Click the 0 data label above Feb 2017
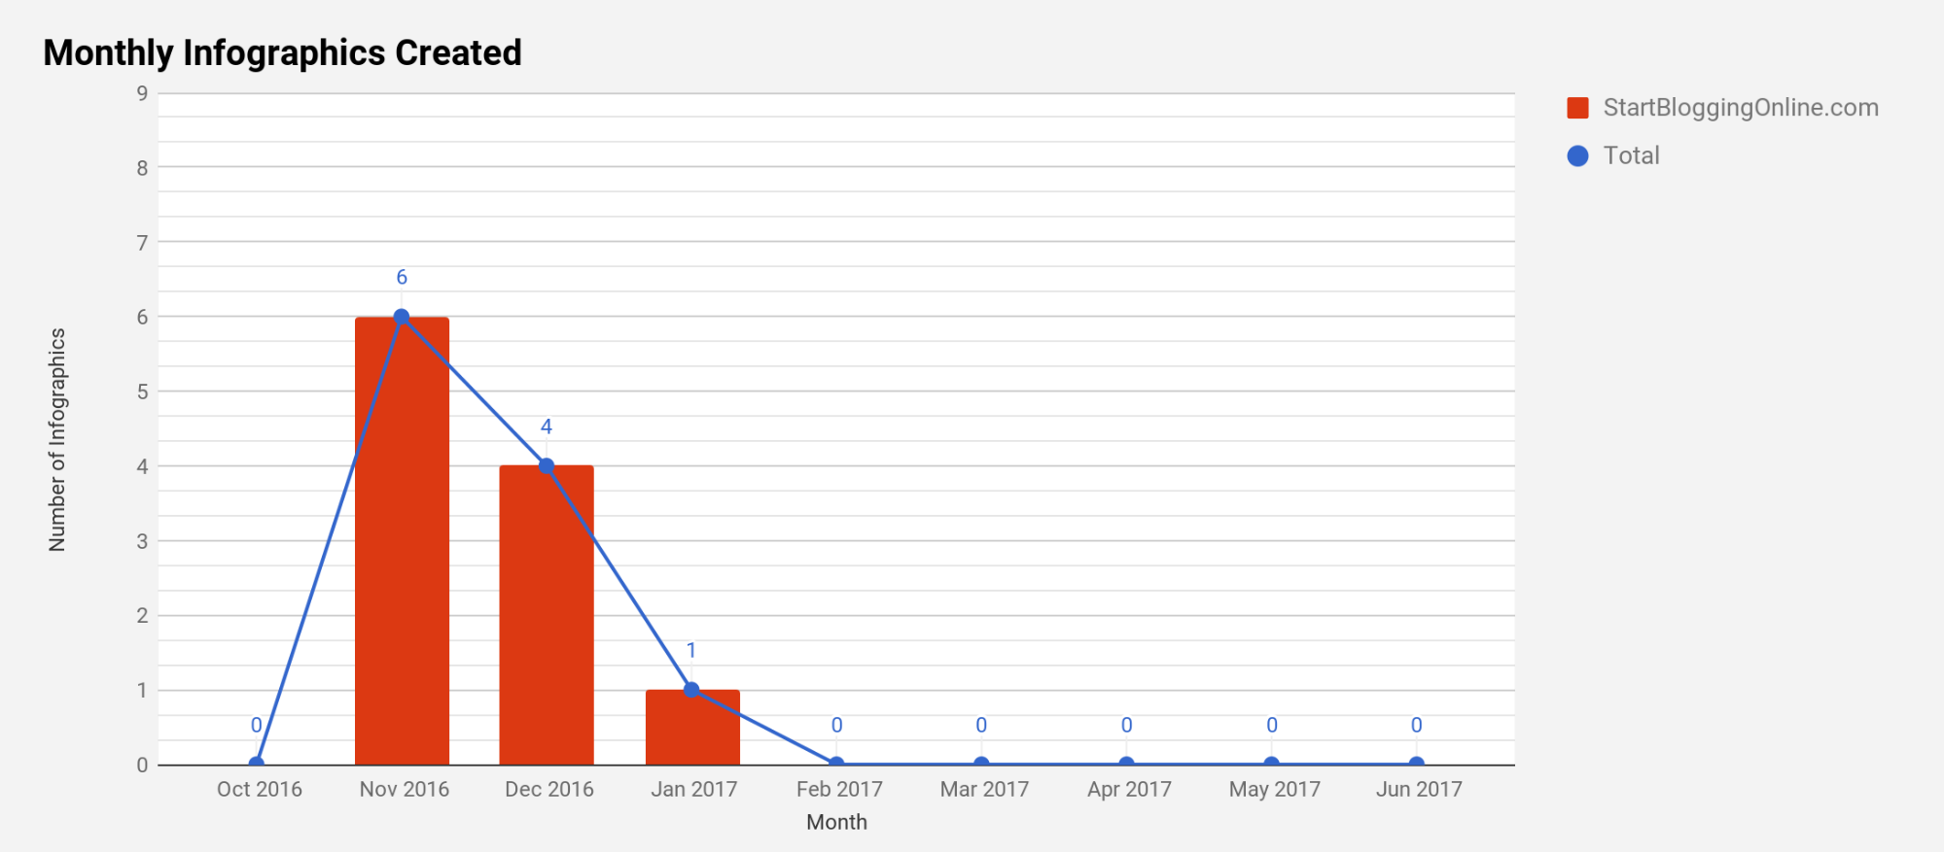The image size is (1944, 852). pyautogui.click(x=836, y=725)
